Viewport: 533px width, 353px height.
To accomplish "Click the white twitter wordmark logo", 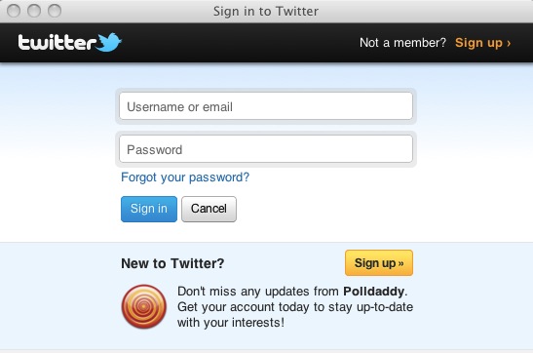I will coord(57,43).
